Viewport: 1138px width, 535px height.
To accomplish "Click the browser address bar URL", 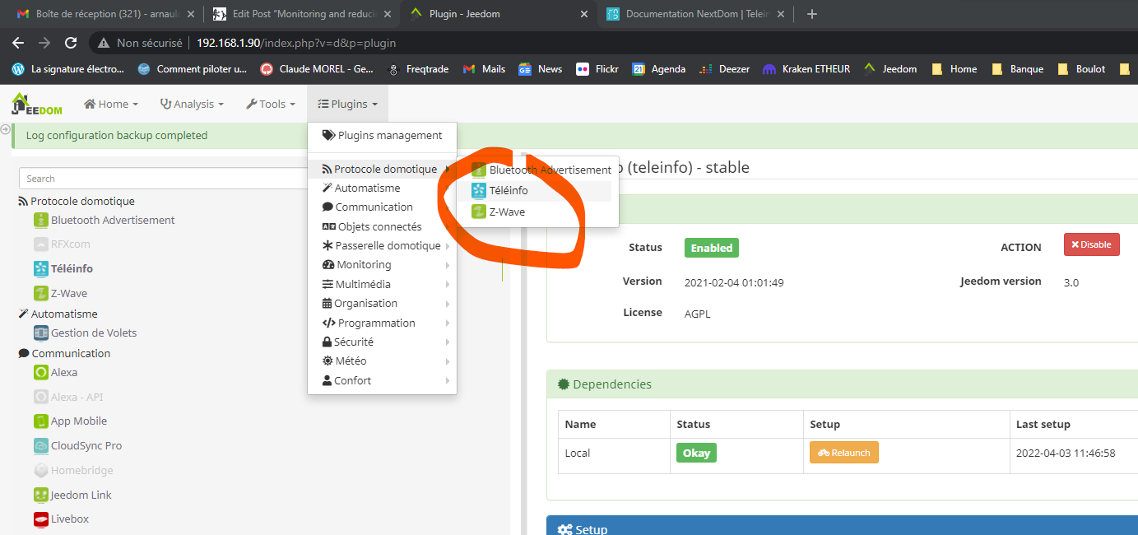I will point(296,43).
